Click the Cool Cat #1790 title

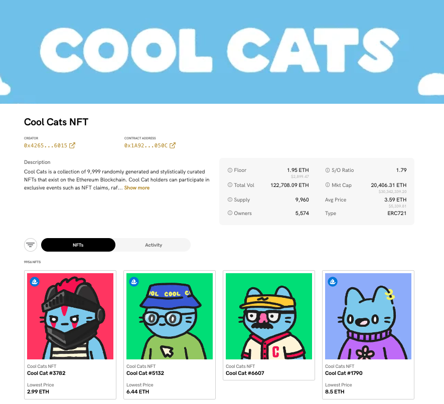(x=344, y=373)
